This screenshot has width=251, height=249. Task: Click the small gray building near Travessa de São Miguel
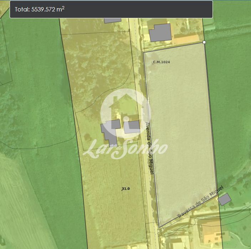[225, 199]
